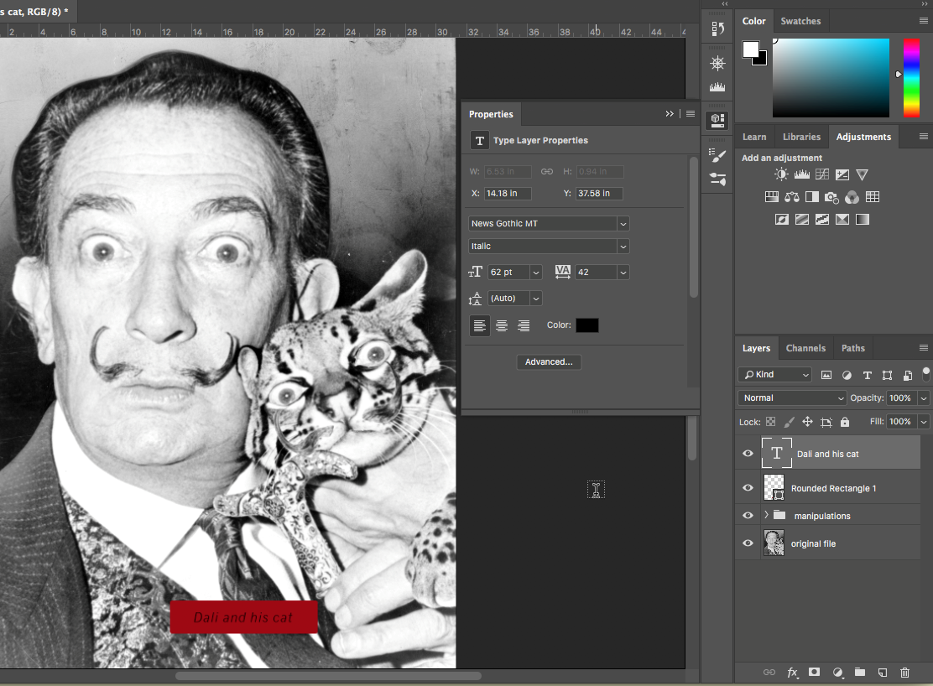Add a layer mask
This screenshot has height=686, width=933.
(x=814, y=673)
